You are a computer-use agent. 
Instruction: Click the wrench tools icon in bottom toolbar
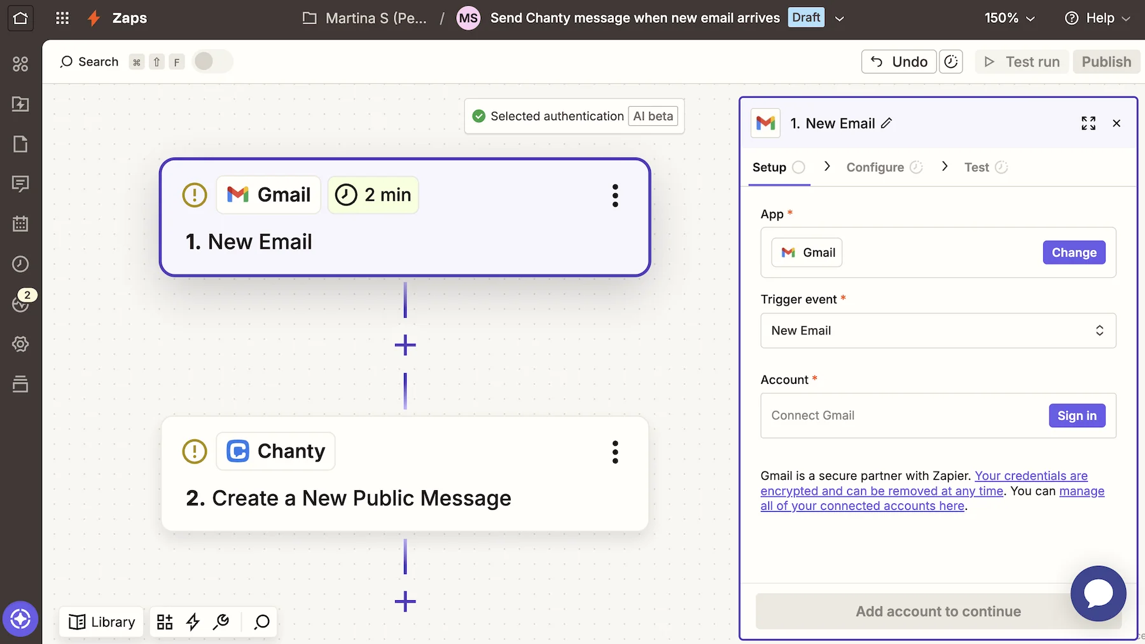[x=221, y=622]
